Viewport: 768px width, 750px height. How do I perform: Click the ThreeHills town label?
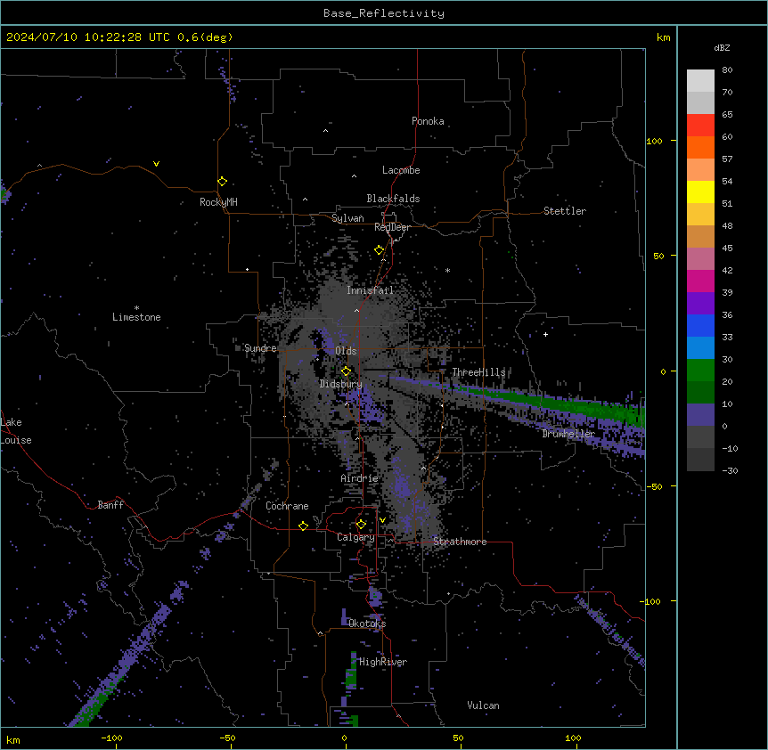pos(478,372)
